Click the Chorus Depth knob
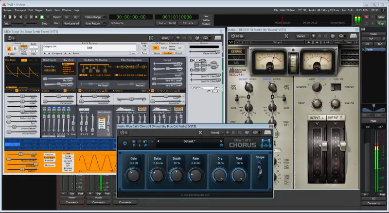The image size is (389, 213). click(x=177, y=175)
